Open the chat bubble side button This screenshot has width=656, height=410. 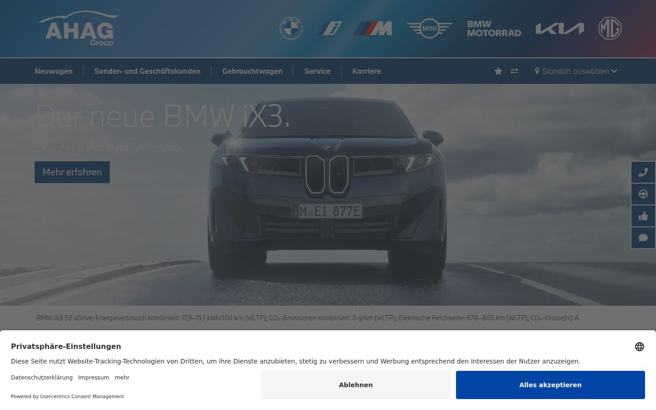click(643, 238)
